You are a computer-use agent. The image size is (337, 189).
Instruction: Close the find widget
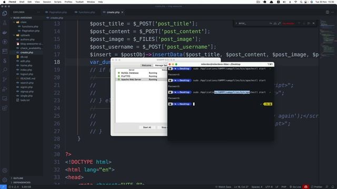[314, 23]
